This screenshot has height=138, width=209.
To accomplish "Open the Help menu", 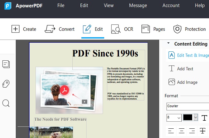I will [x=200, y=5].
